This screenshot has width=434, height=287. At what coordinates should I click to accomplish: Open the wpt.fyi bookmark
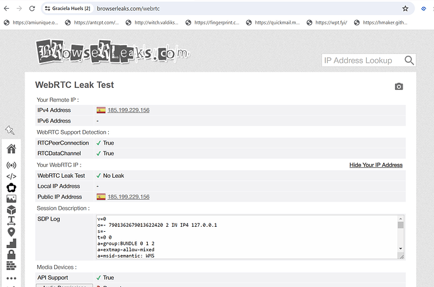pyautogui.click(x=326, y=23)
